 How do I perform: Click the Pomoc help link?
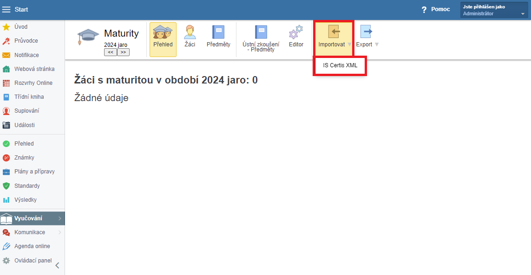(440, 9)
